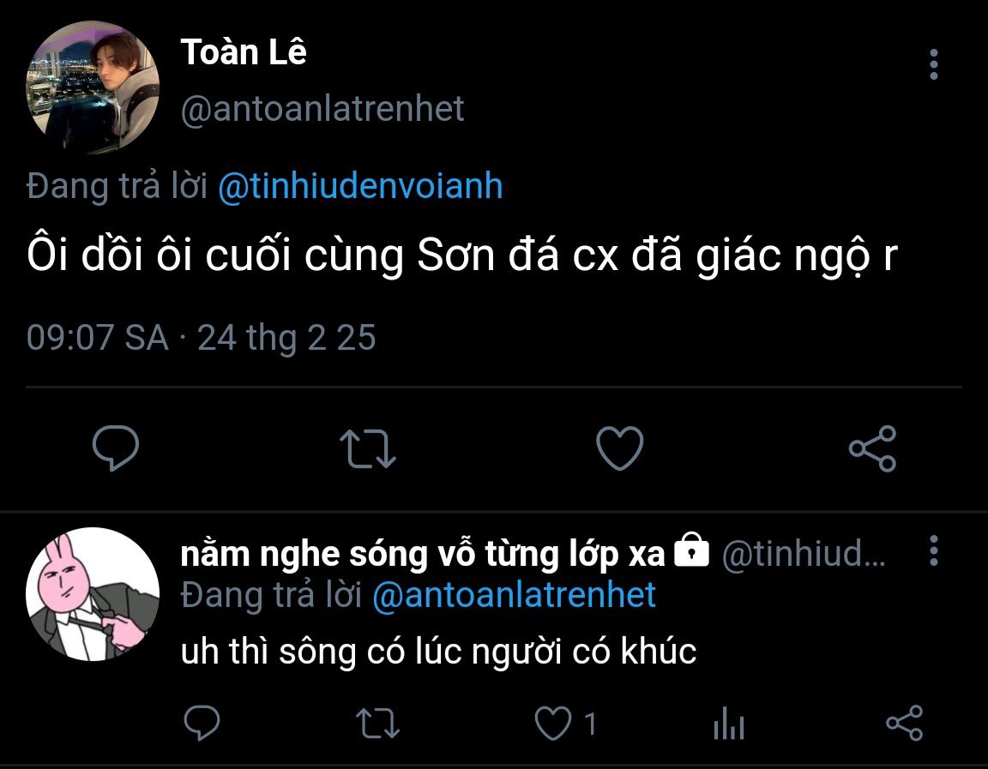This screenshot has height=769, width=988.
Task: Like the main tweet by Toàn Lê
Action: [x=619, y=449]
